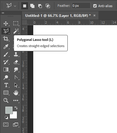Select the History Brush tool
Viewport: 117px width, 133px height.
tap(6, 62)
